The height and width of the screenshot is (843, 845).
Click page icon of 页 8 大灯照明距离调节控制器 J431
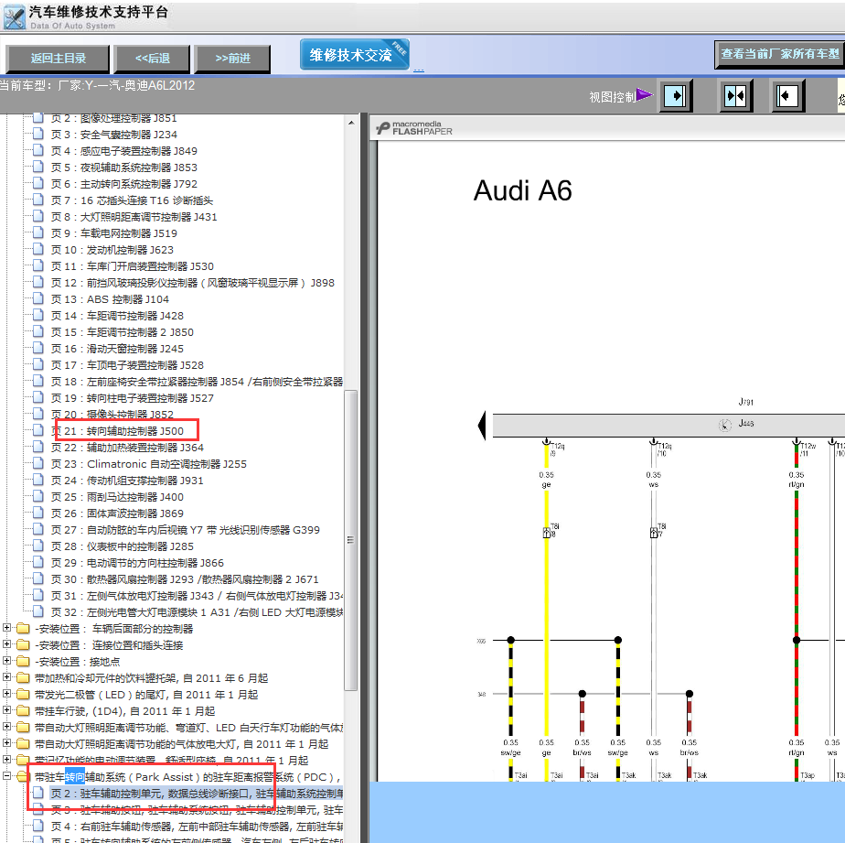click(38, 216)
